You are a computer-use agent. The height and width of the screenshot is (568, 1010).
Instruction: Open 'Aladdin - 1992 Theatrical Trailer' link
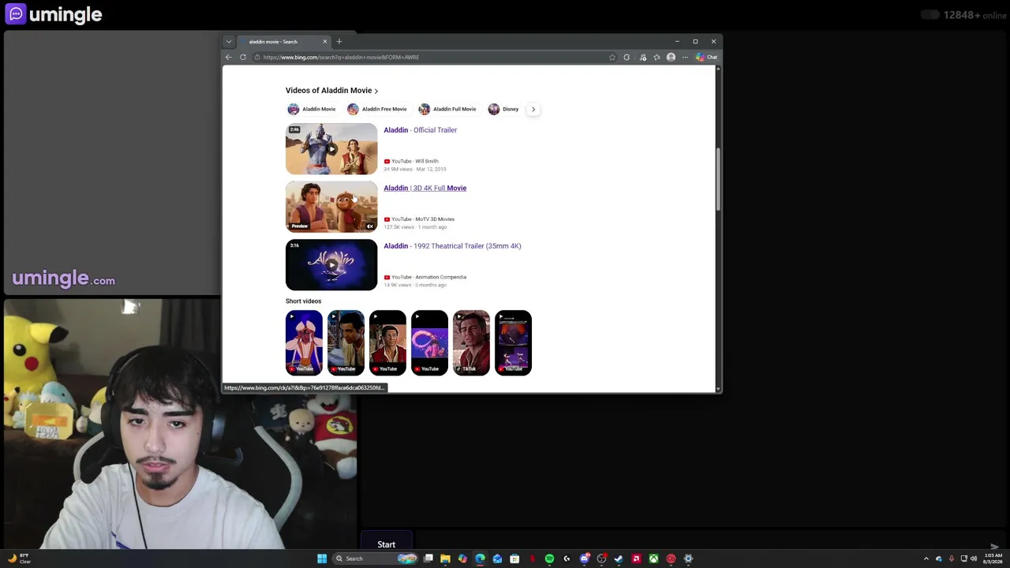(x=453, y=246)
